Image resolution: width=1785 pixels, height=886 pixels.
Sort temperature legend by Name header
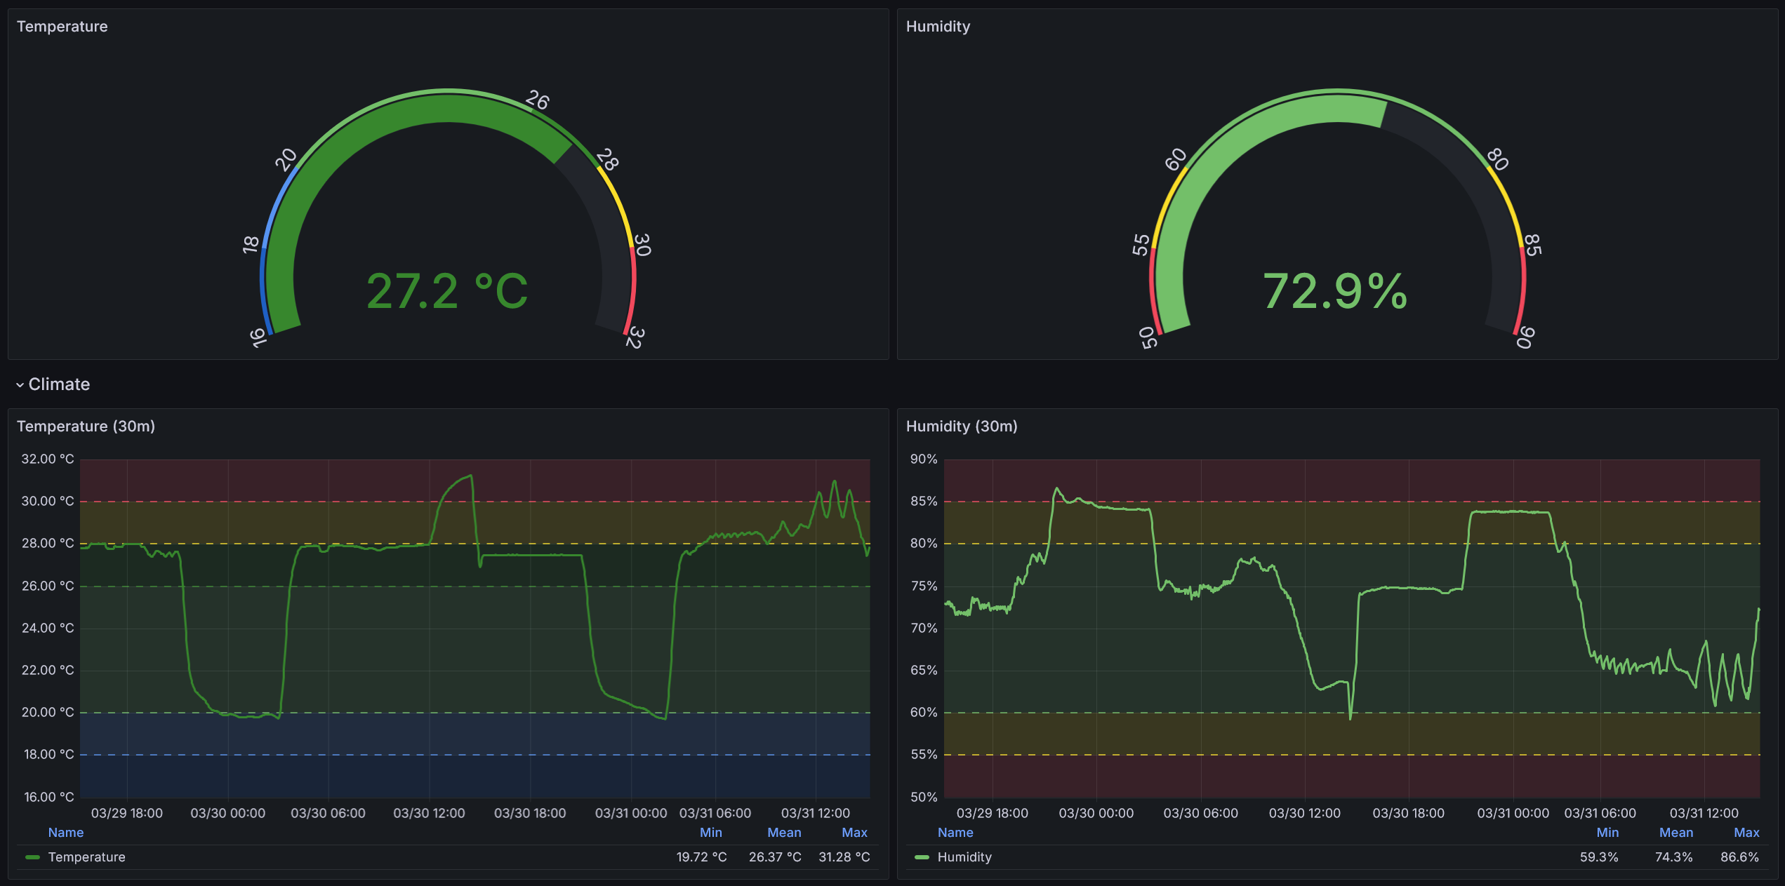pyautogui.click(x=66, y=833)
